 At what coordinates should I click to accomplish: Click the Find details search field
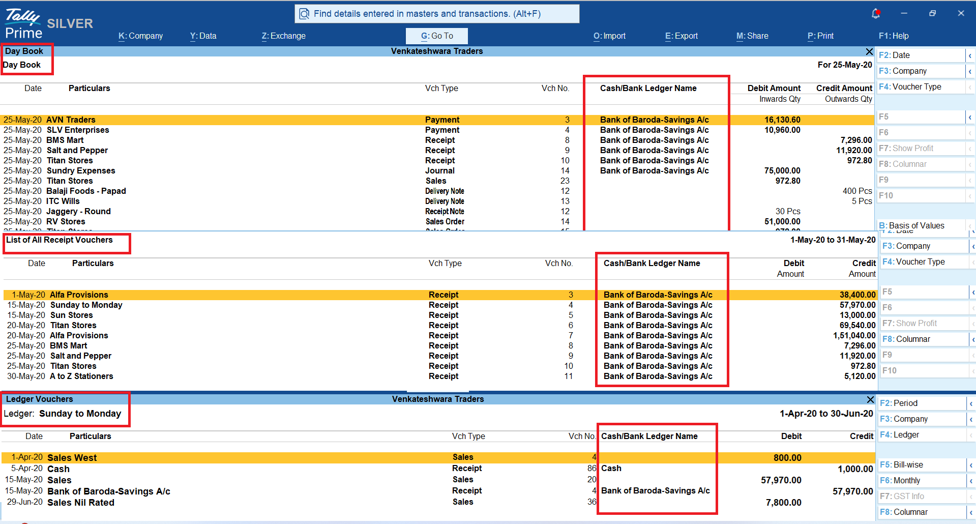437,14
